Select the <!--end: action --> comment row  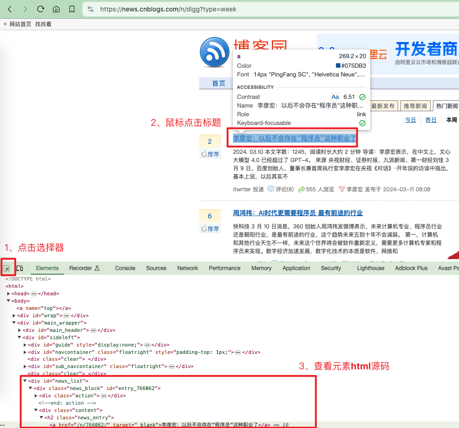pos(67,403)
